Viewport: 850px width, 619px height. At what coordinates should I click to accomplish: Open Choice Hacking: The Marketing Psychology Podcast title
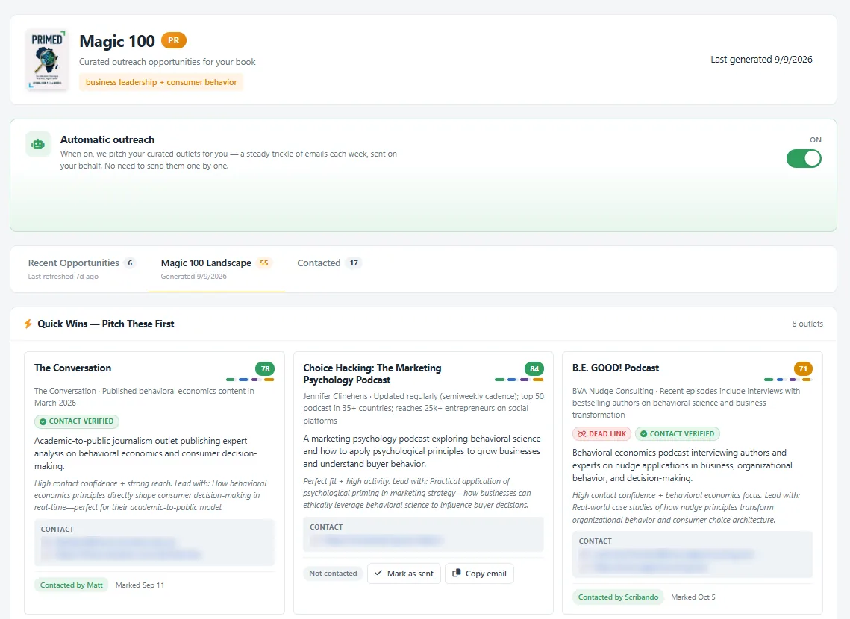click(372, 374)
